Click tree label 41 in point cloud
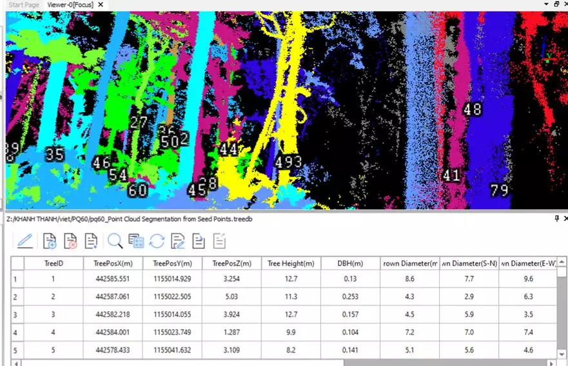Image resolution: width=568 pixels, height=366 pixels. pyautogui.click(x=452, y=175)
